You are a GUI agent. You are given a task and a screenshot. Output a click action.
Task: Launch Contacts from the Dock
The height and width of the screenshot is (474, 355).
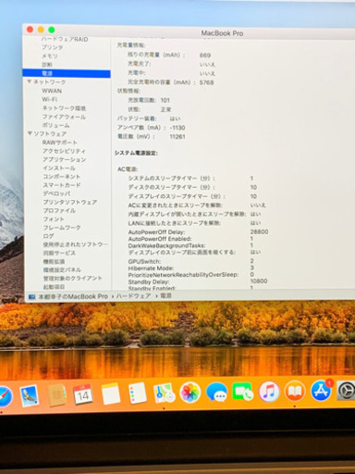pos(56,395)
